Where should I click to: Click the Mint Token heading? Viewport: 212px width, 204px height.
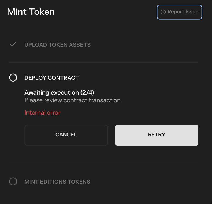pyautogui.click(x=31, y=12)
